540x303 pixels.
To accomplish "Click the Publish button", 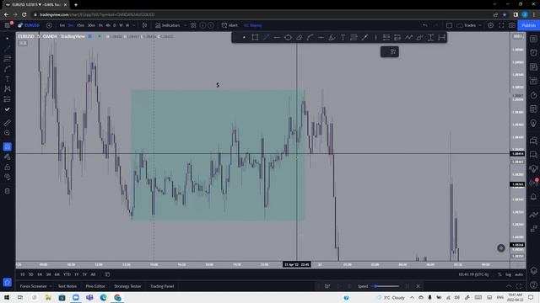I will pos(528,25).
